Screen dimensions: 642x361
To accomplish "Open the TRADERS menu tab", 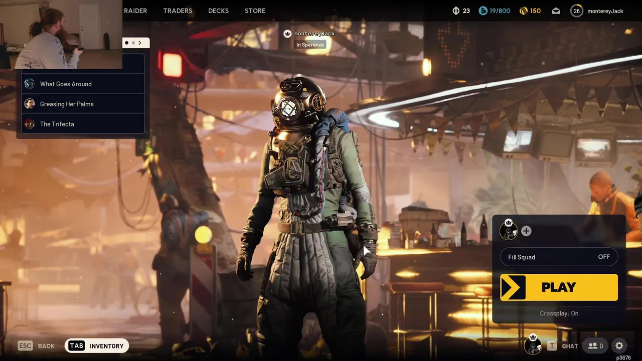I will (178, 11).
